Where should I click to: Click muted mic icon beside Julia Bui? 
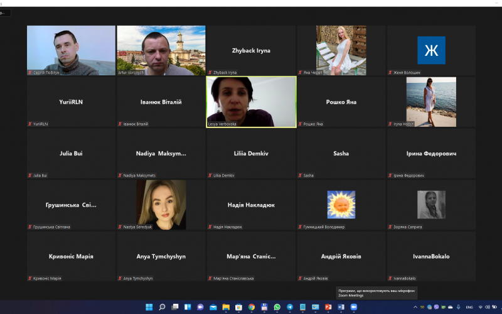(x=29, y=175)
